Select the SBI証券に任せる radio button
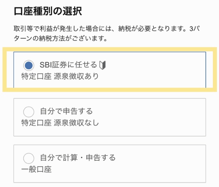 pos(29,65)
